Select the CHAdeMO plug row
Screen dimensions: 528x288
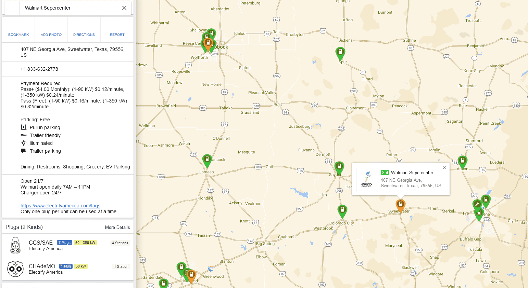click(x=68, y=269)
